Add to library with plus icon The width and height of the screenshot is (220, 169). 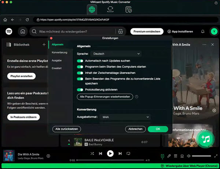(44, 44)
